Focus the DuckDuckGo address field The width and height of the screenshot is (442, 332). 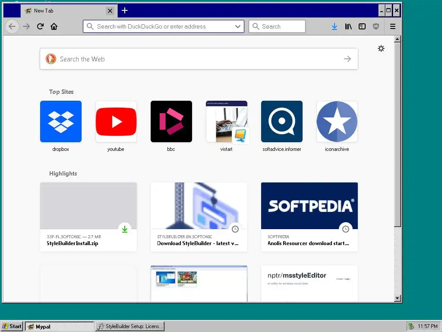[164, 26]
